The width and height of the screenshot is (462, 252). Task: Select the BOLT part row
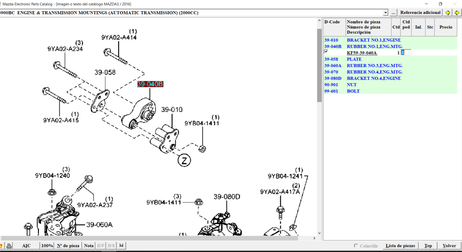(x=390, y=91)
